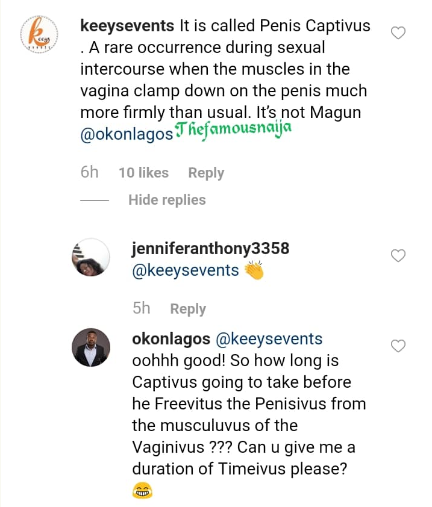Like jenniferanthony3358's reply with heart icon

coord(398,256)
